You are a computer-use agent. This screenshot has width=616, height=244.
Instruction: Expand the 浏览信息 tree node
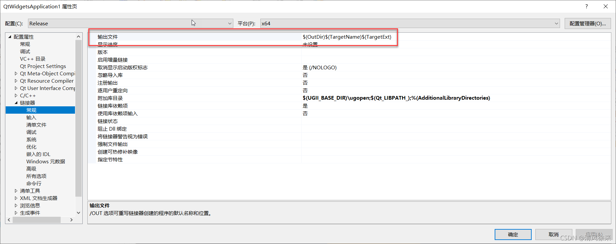pyautogui.click(x=16, y=205)
